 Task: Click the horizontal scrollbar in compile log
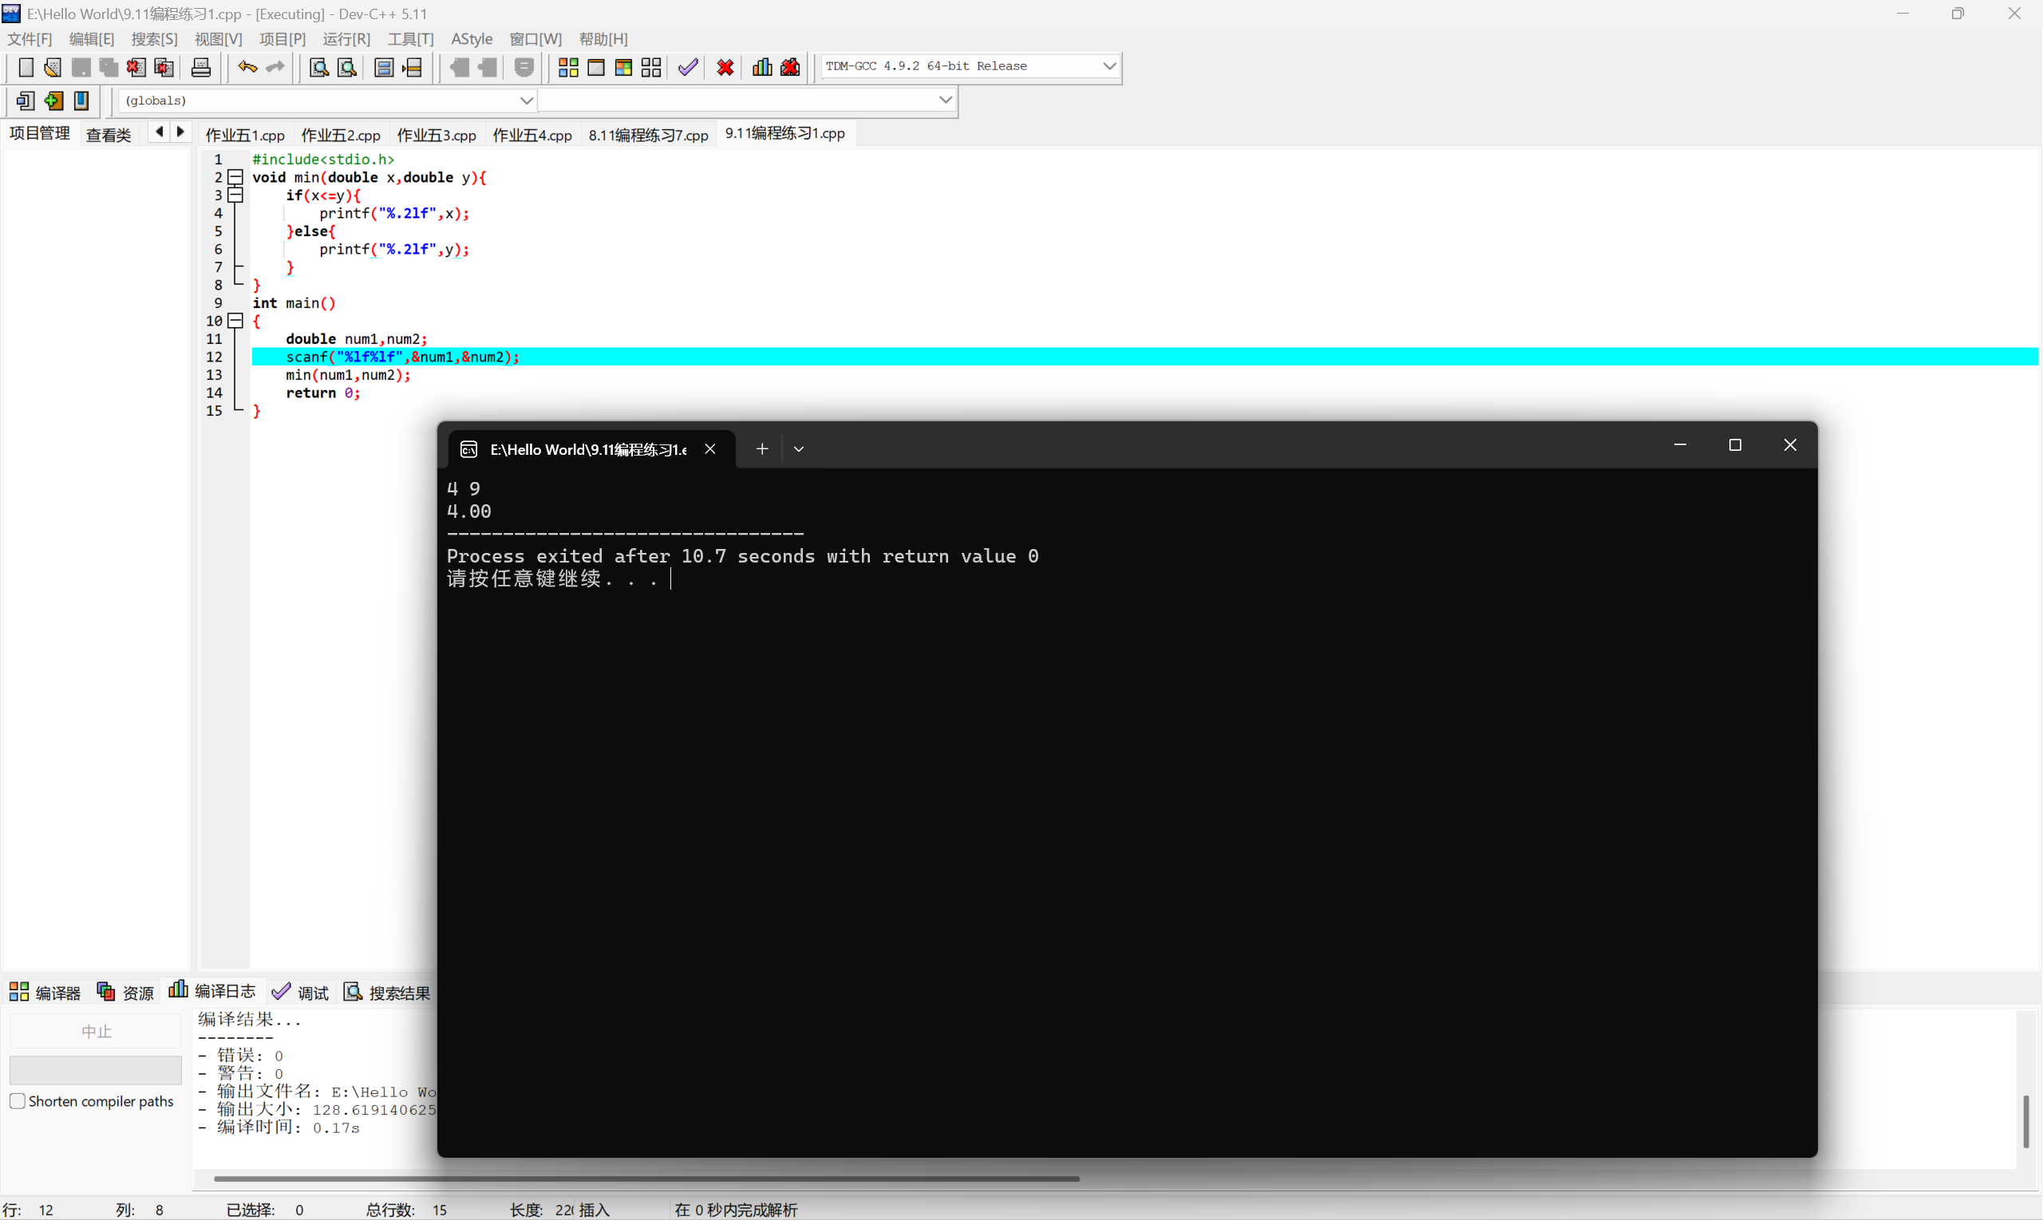coord(646,1178)
